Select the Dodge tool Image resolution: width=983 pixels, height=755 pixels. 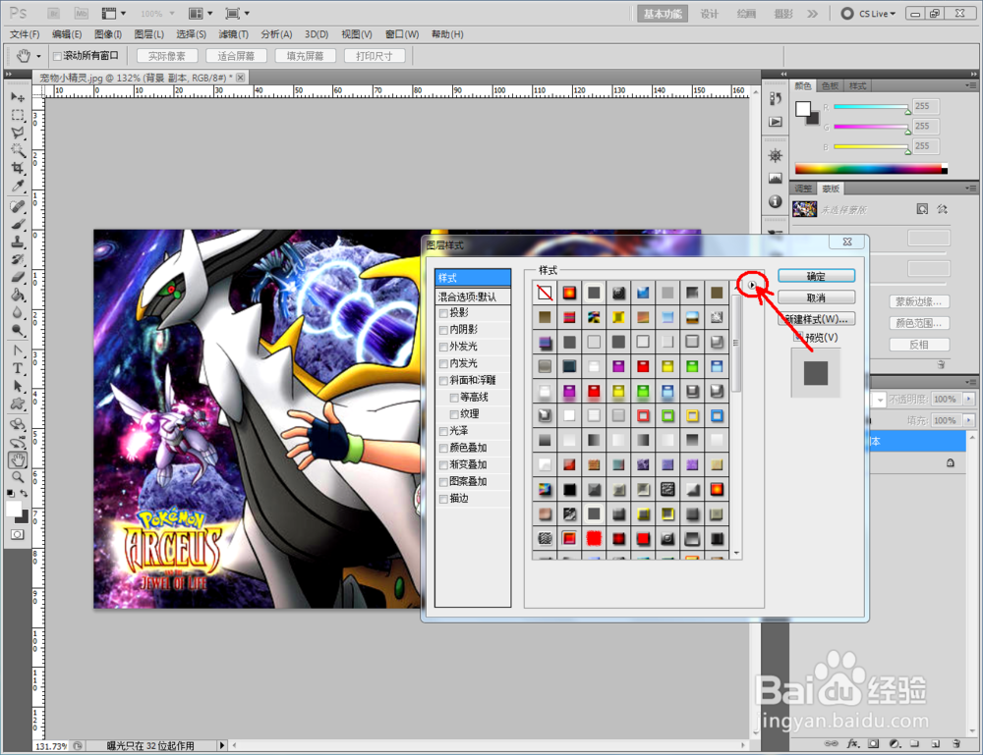pos(18,329)
